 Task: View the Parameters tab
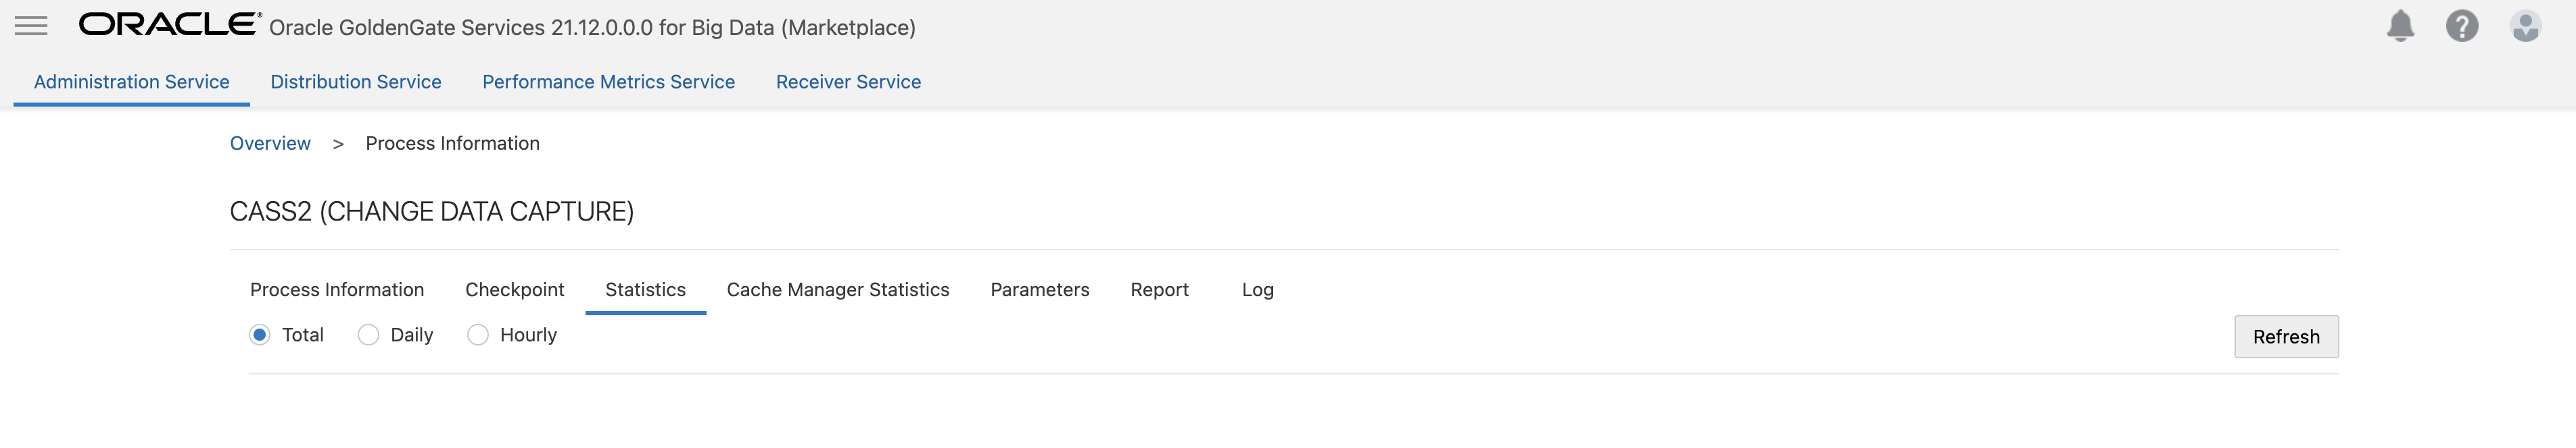pyautogui.click(x=1040, y=289)
